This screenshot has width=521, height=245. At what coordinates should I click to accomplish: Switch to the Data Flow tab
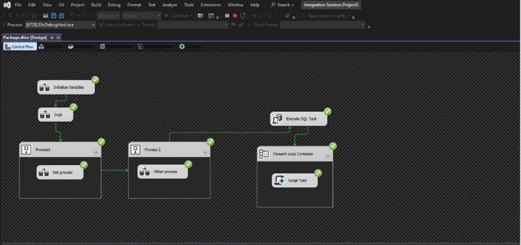click(51, 47)
